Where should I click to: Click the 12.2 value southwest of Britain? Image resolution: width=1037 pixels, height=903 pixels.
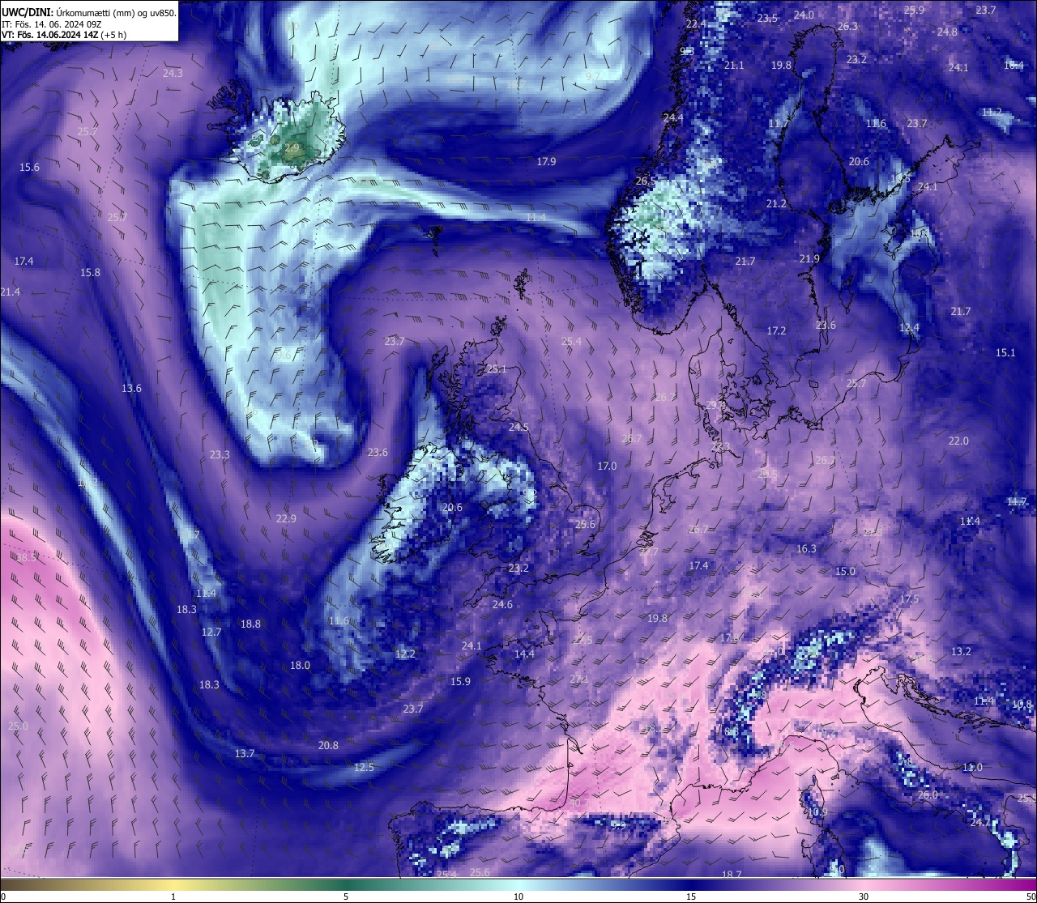[x=405, y=654]
